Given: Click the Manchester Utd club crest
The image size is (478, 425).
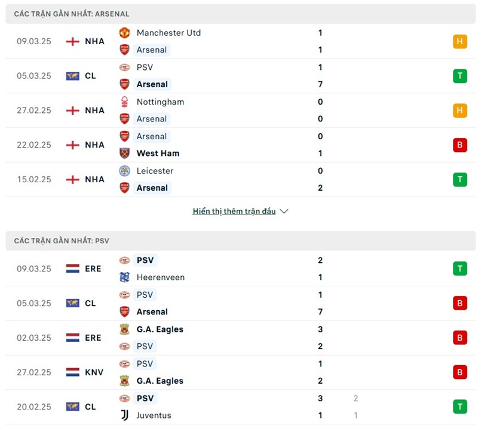Looking at the screenshot, I should pyautogui.click(x=124, y=33).
